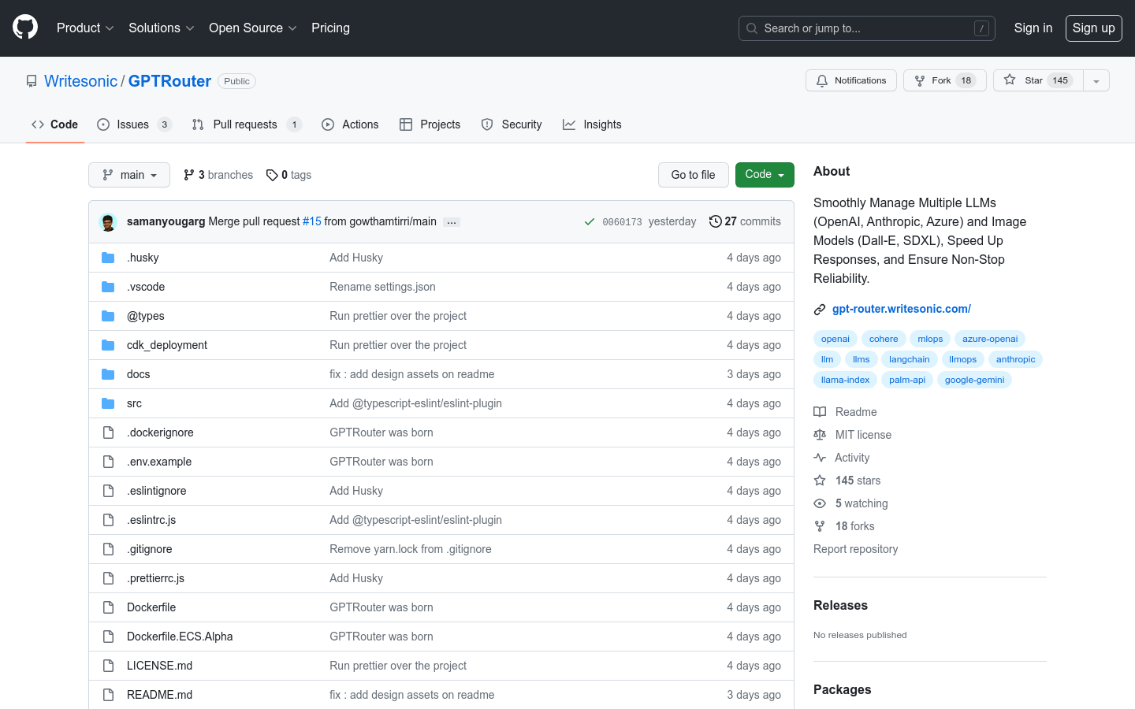Image resolution: width=1135 pixels, height=709 pixels.
Task: Click the green commit status checkmark
Action: click(589, 222)
